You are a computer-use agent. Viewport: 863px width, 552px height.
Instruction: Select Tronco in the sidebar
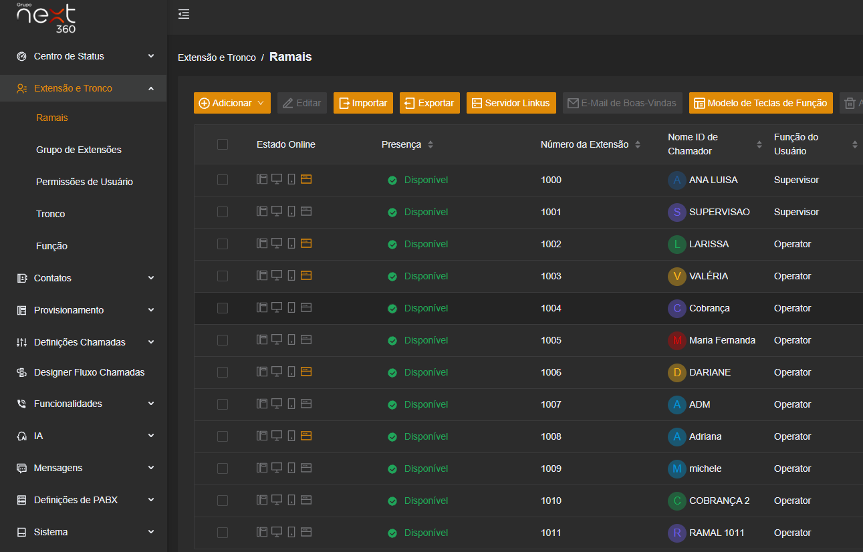point(51,214)
